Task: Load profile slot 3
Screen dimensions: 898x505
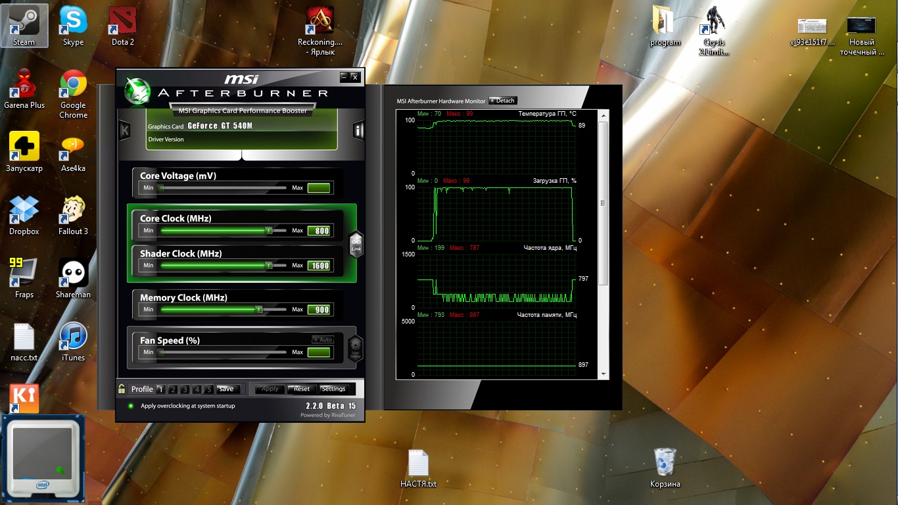Action: click(x=185, y=389)
